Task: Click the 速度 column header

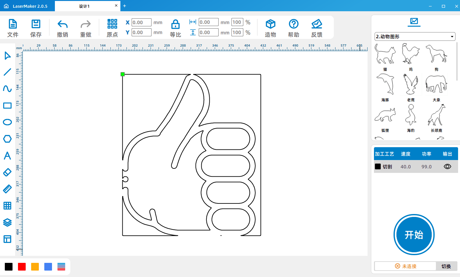Action: (x=406, y=154)
